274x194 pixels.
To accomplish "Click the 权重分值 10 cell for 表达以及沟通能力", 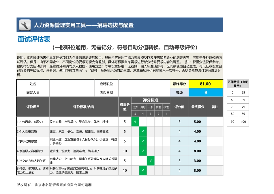I will (x=125, y=151).
